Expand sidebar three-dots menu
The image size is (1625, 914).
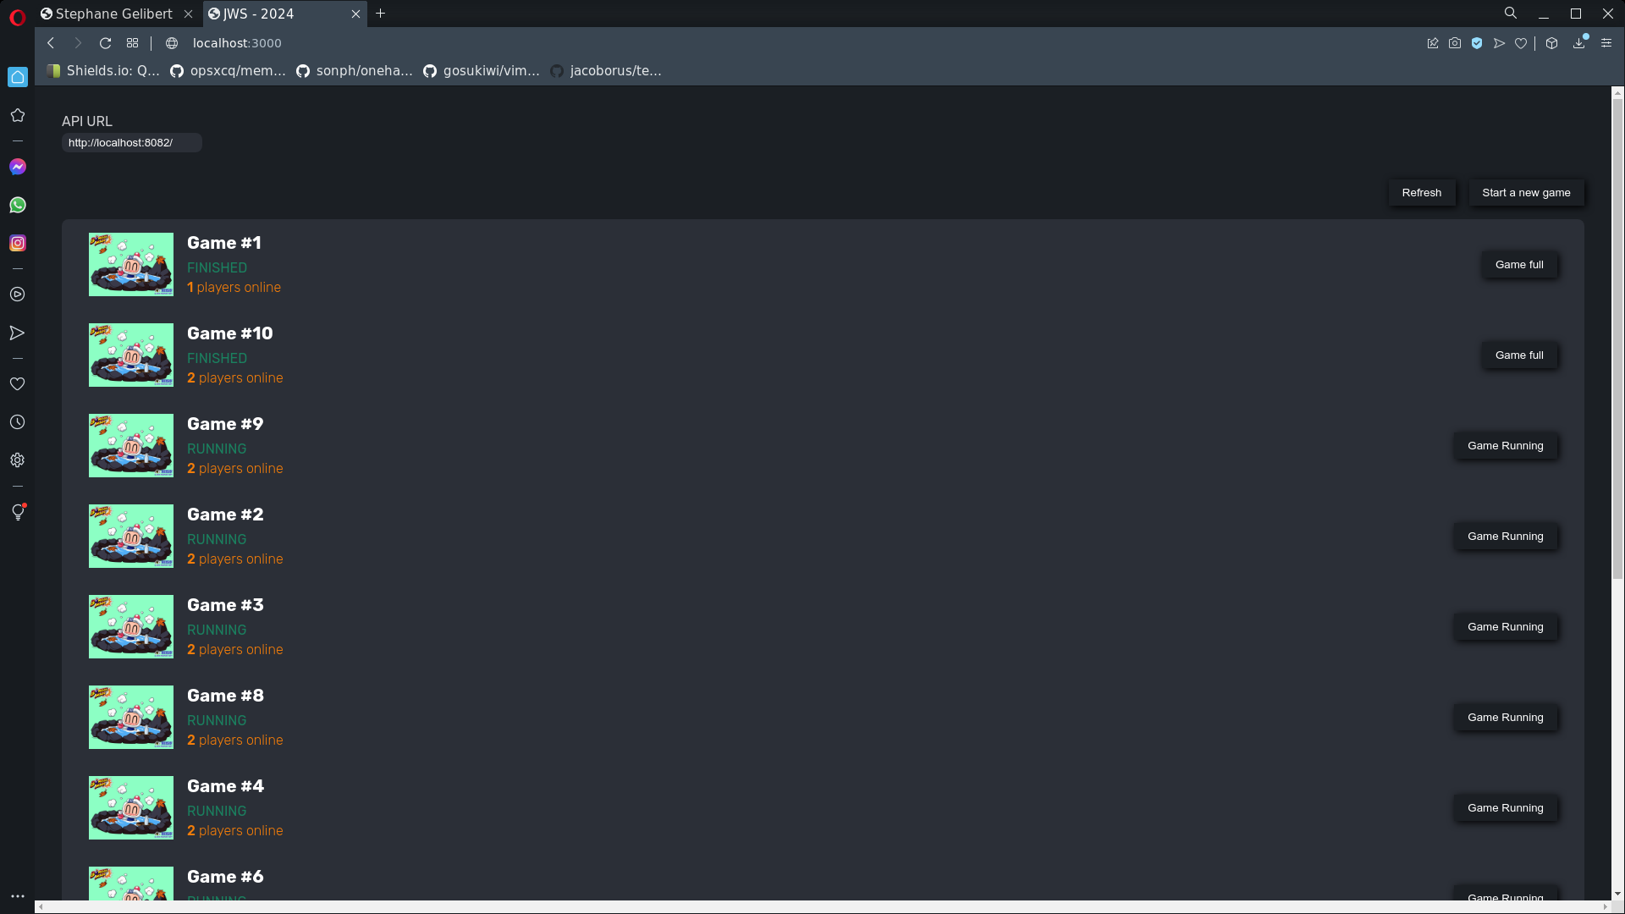[x=18, y=896]
